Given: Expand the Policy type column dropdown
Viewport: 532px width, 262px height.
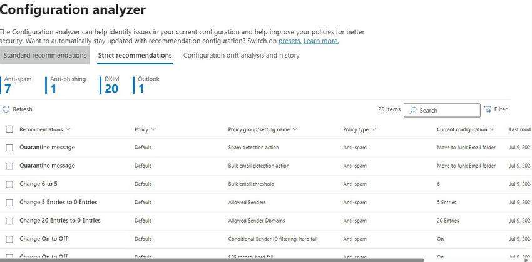Looking at the screenshot, I should click(374, 129).
